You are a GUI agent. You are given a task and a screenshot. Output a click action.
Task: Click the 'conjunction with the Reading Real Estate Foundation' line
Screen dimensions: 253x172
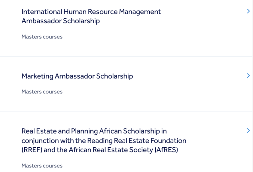(x=104, y=141)
